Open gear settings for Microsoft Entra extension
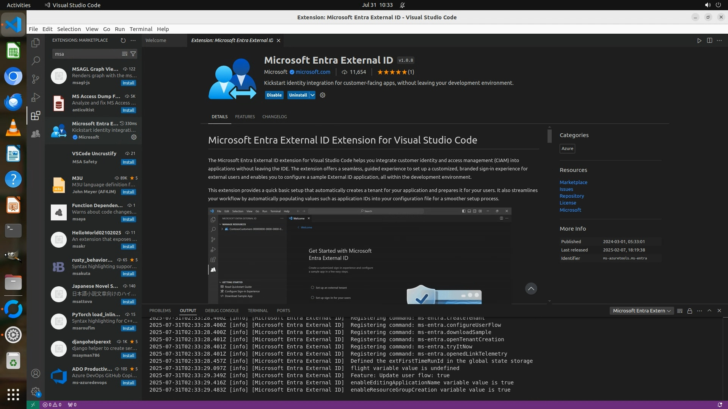The width and height of the screenshot is (728, 409). tap(134, 137)
